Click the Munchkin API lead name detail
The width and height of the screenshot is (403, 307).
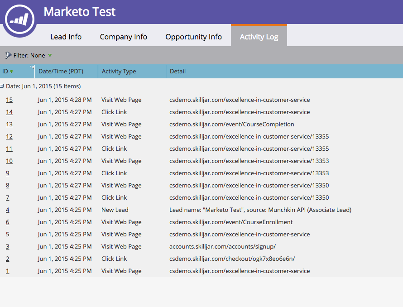click(x=260, y=210)
